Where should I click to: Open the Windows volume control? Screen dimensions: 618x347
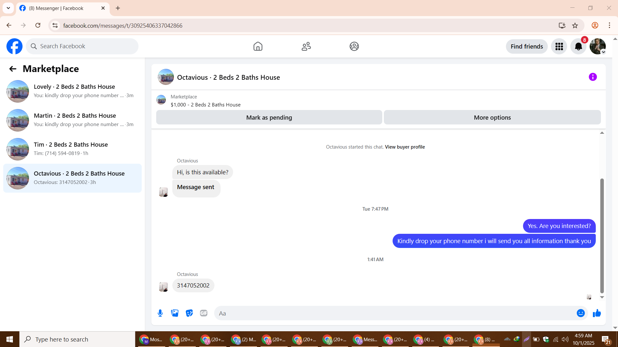565,339
